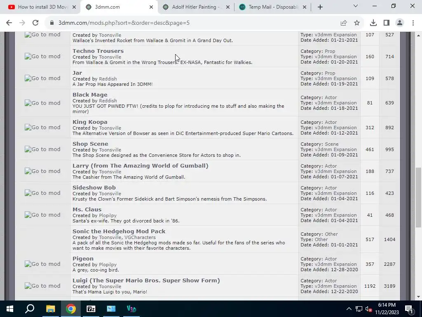Open 7-Zip from the taskbar

pyautogui.click(x=91, y=309)
